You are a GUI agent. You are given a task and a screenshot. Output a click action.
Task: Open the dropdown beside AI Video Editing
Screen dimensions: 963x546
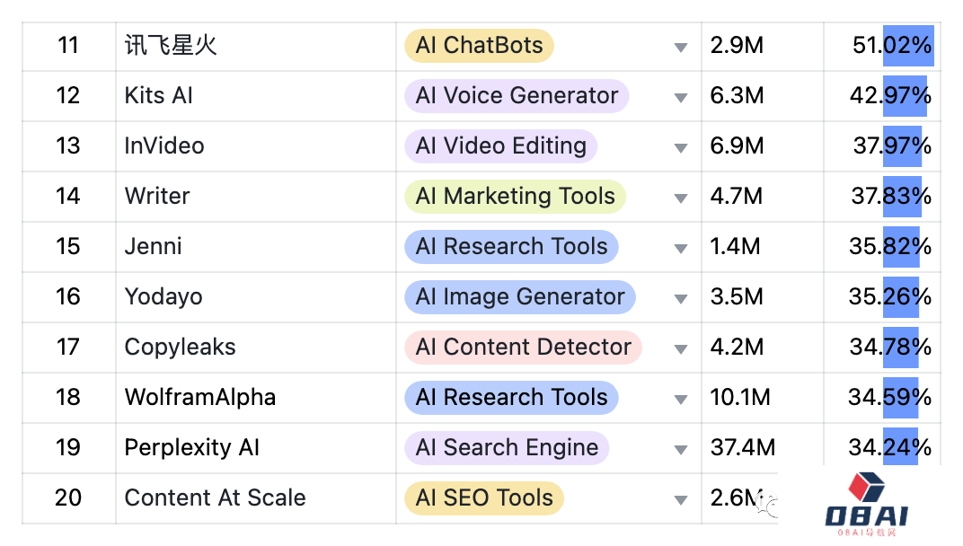point(681,148)
